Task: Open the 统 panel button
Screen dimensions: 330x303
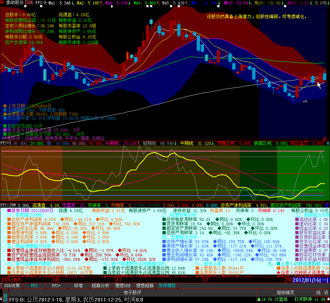Action: click(x=319, y=292)
